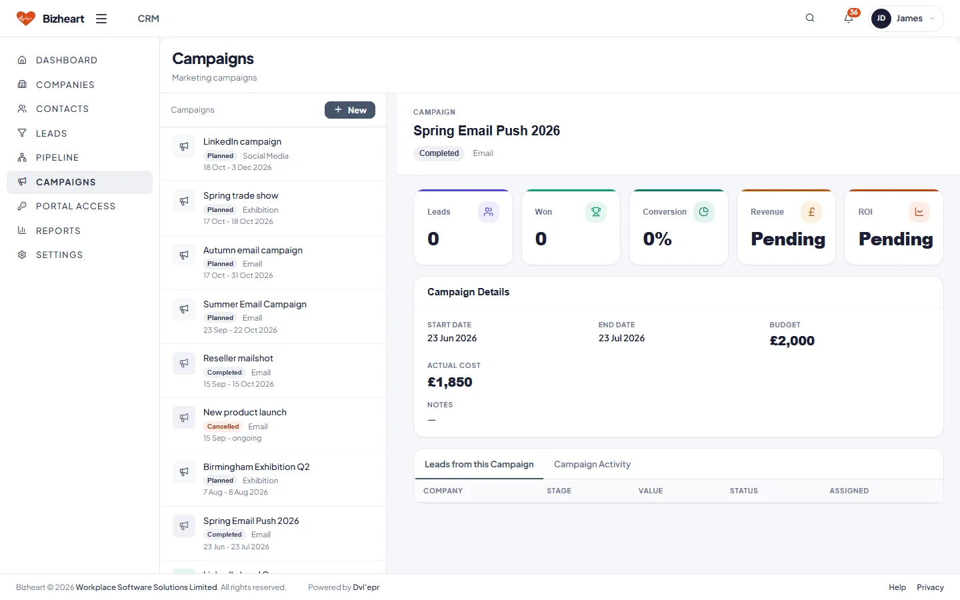Viewport: 960px width, 600px height.
Task: Click the Reports chart icon
Action: coord(22,231)
